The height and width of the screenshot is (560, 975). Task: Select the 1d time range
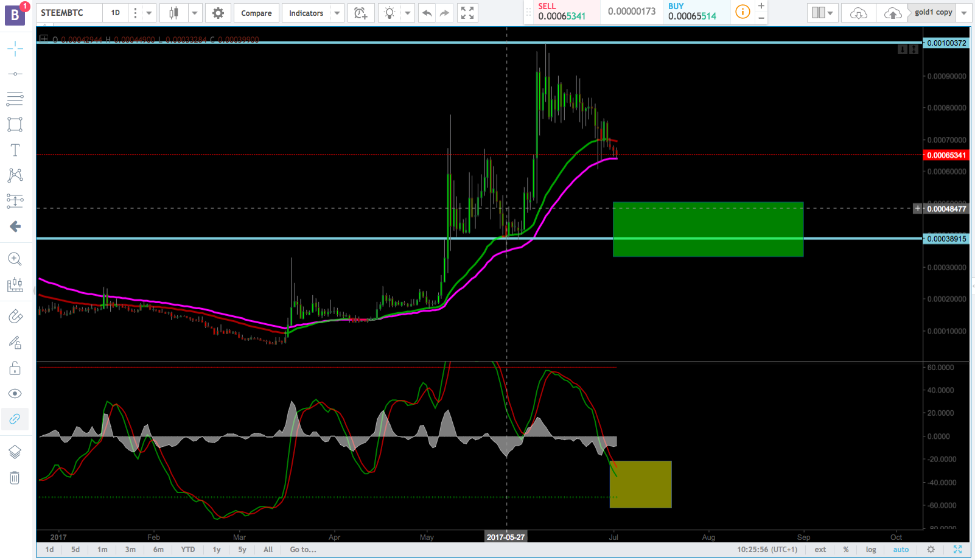(50, 550)
